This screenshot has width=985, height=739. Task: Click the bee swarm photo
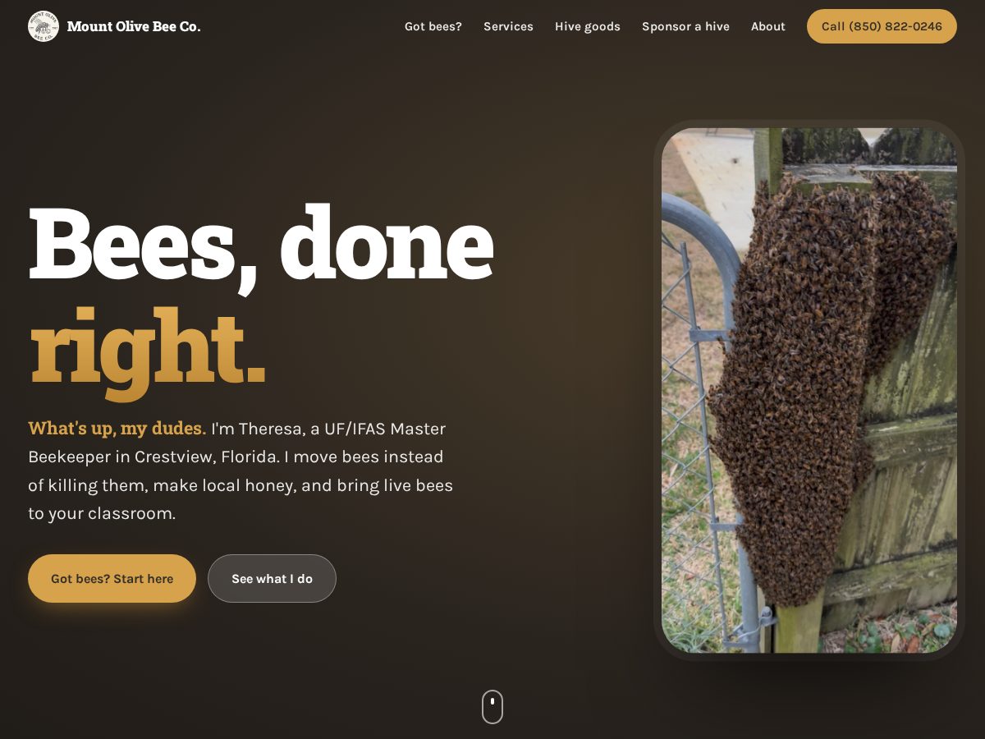809,390
